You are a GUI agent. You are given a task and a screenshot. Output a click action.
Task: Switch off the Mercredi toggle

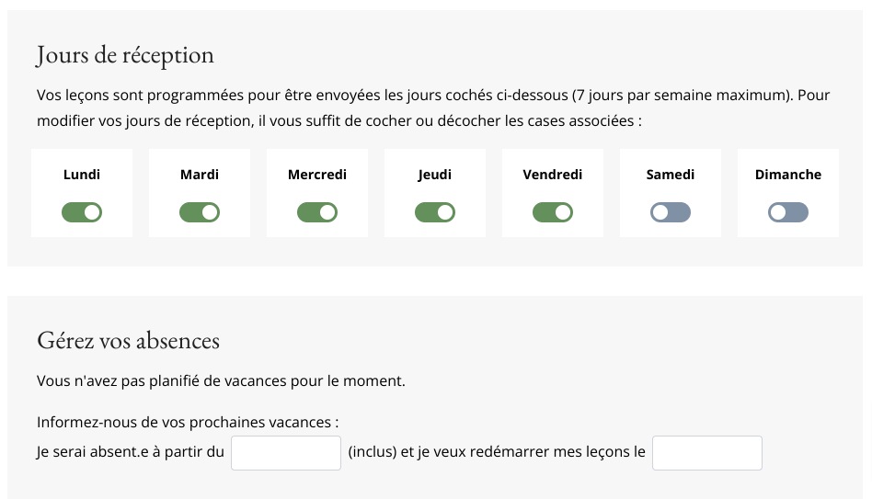tap(317, 212)
